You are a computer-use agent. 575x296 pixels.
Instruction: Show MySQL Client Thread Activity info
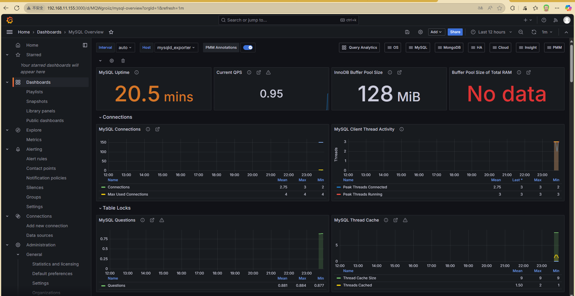point(402,129)
